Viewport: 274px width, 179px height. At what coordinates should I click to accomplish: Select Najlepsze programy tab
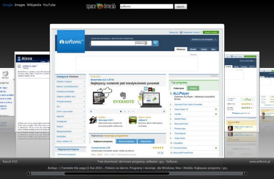pyautogui.click(x=103, y=141)
